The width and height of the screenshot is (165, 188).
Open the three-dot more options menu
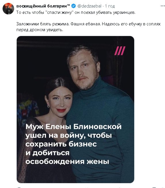point(163,6)
